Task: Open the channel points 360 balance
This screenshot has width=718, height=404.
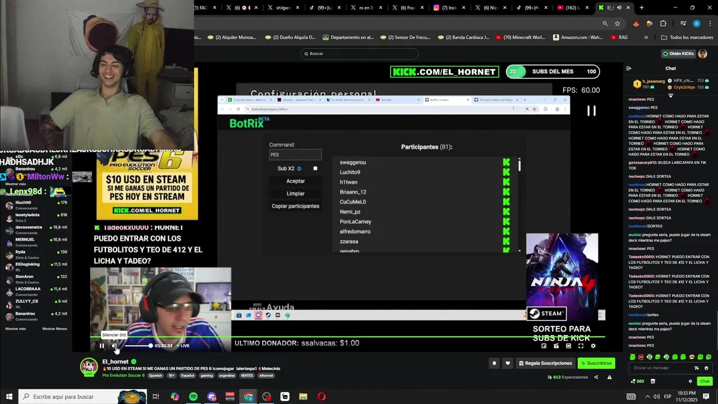Action: (637, 382)
